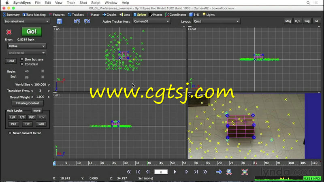The image size is (324, 182).
Task: Enable the Slow but sure checkbox
Action: (x=22, y=59)
